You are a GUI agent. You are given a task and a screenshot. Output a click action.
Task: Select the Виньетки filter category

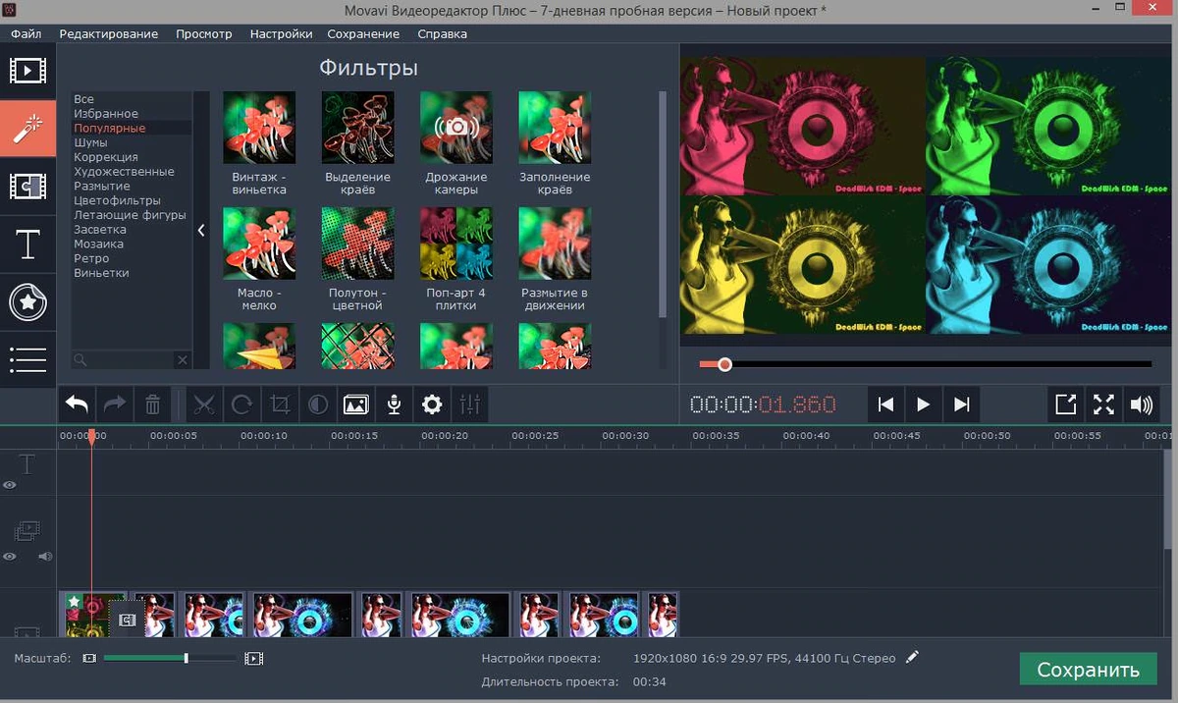pyautogui.click(x=101, y=273)
